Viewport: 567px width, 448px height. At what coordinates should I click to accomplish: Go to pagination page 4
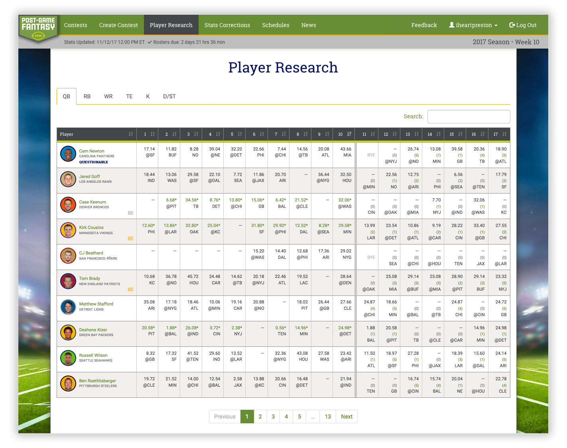[286, 417]
